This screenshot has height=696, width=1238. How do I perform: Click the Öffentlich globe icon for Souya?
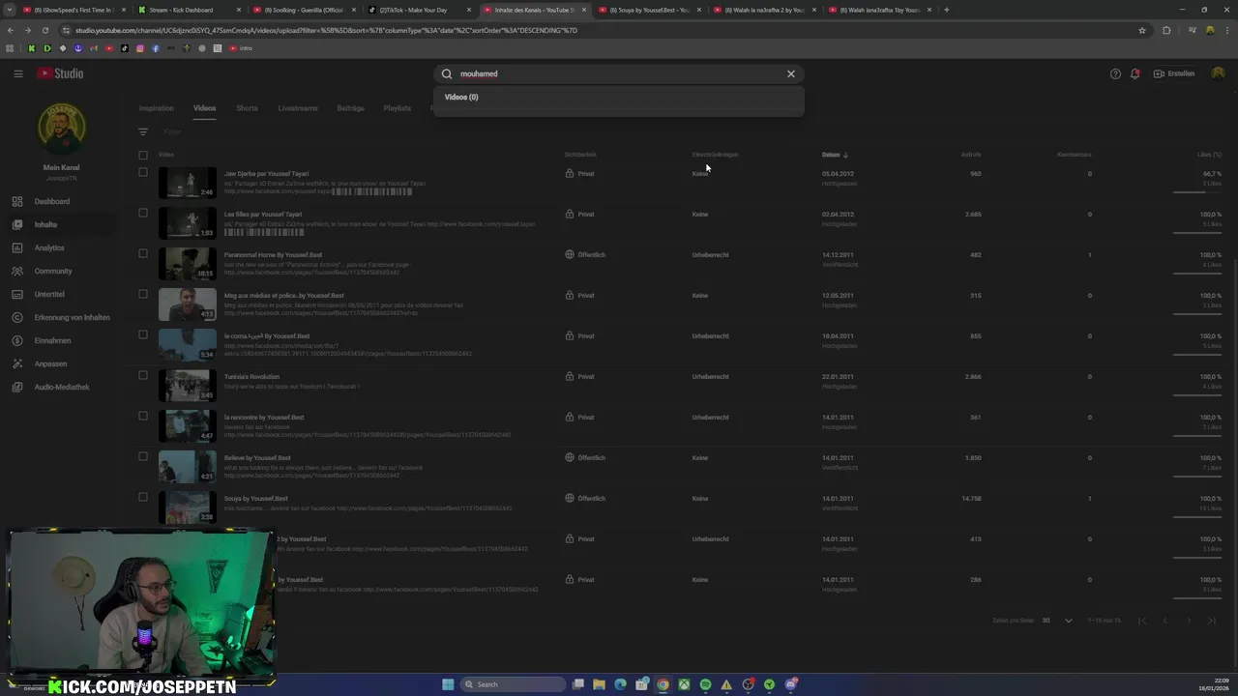pos(570,498)
